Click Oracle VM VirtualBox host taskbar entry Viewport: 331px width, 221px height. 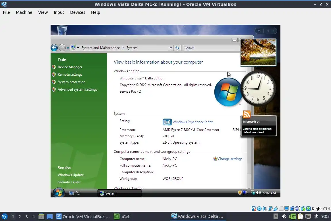(83, 217)
